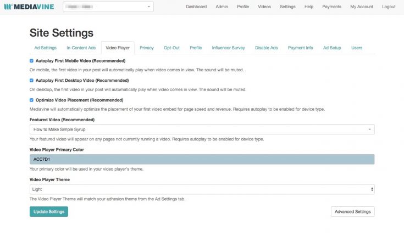Click the Update Settings button

coord(49,212)
